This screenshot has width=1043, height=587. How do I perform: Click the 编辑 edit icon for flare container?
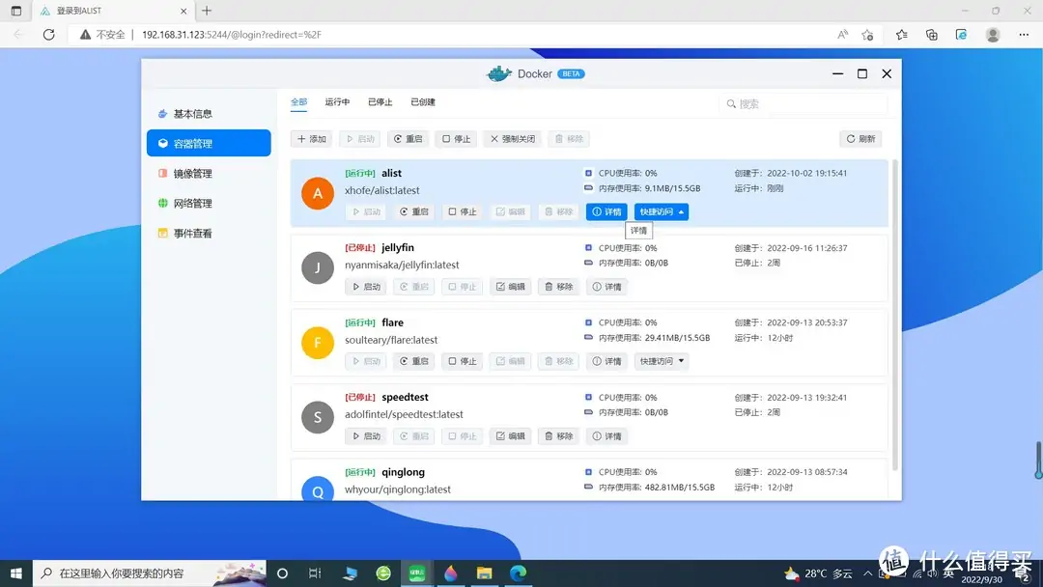(x=510, y=361)
